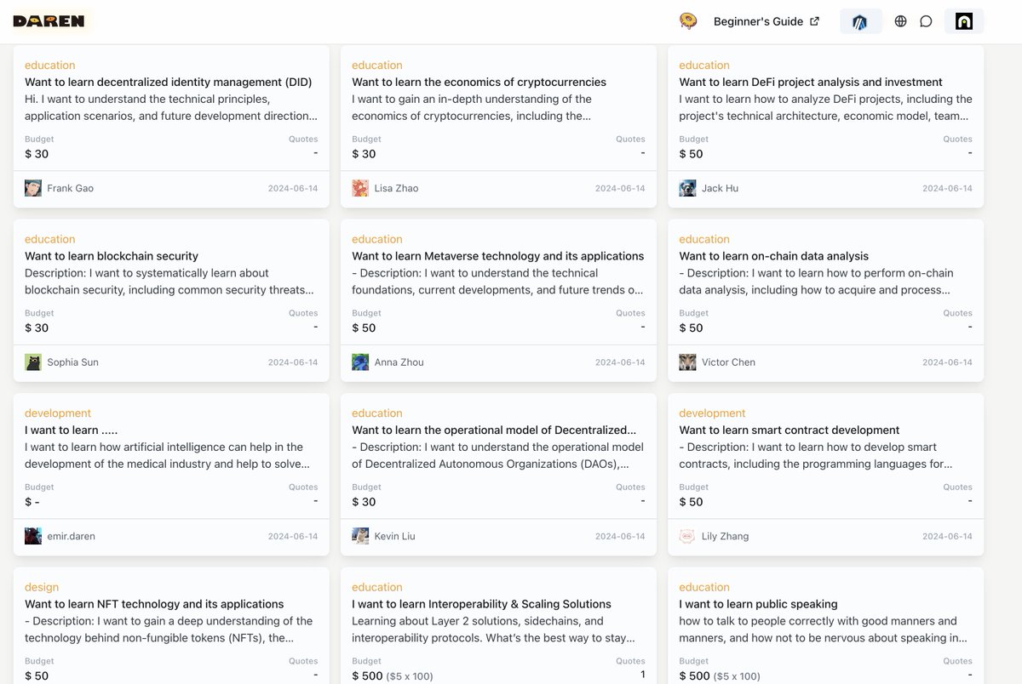The image size is (1022, 684).
Task: Open 'Want to learn smart contract development'
Action: [x=789, y=430]
